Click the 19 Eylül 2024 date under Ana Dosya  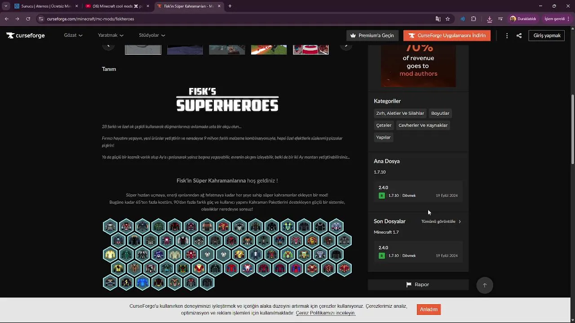pos(447,196)
